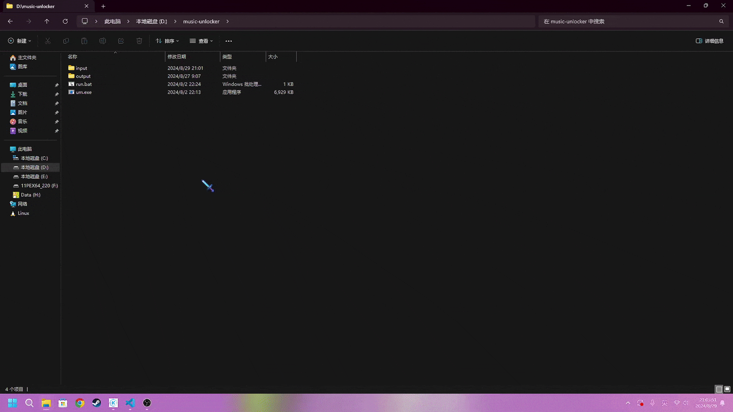Click the search box for music-unlocker

tap(629, 21)
